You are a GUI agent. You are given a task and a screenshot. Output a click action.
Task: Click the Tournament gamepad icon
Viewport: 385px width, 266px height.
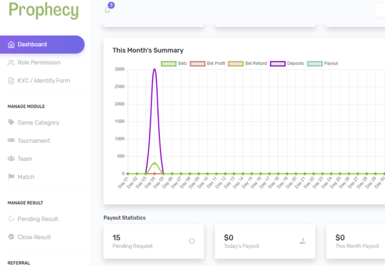(11, 140)
